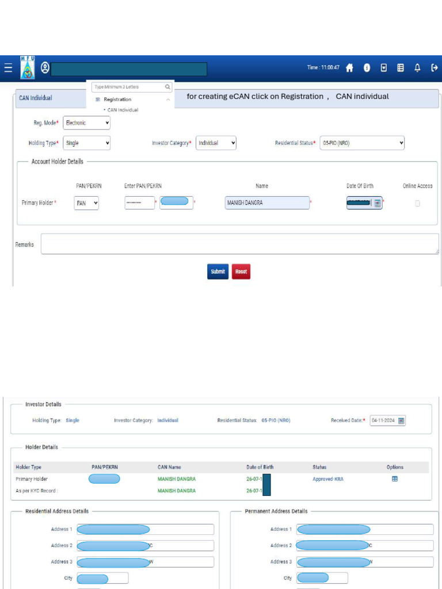Click the download document icon in header
The image size is (442, 589).
[x=384, y=68]
